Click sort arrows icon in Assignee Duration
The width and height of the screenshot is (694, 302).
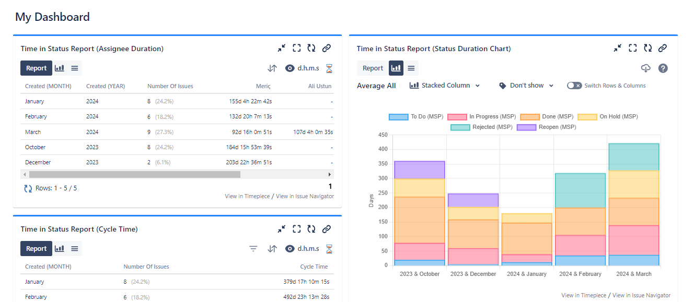tap(272, 68)
